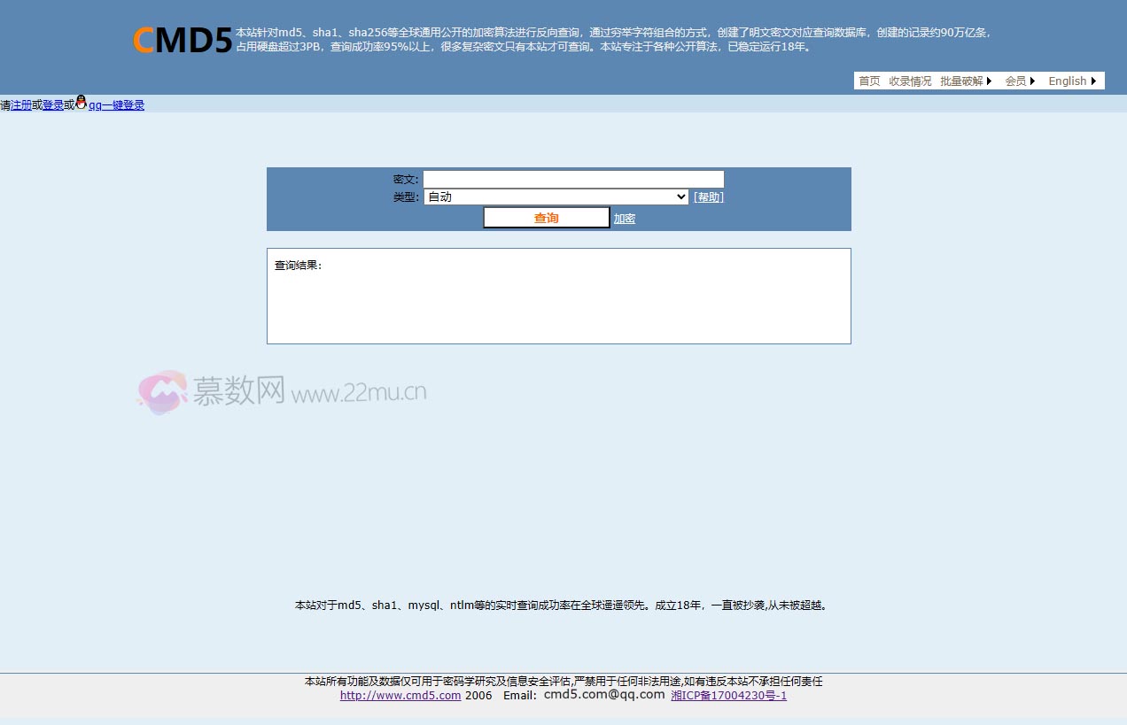Open the http://www.cmd5.com footer link
This screenshot has width=1127, height=725.
click(400, 695)
